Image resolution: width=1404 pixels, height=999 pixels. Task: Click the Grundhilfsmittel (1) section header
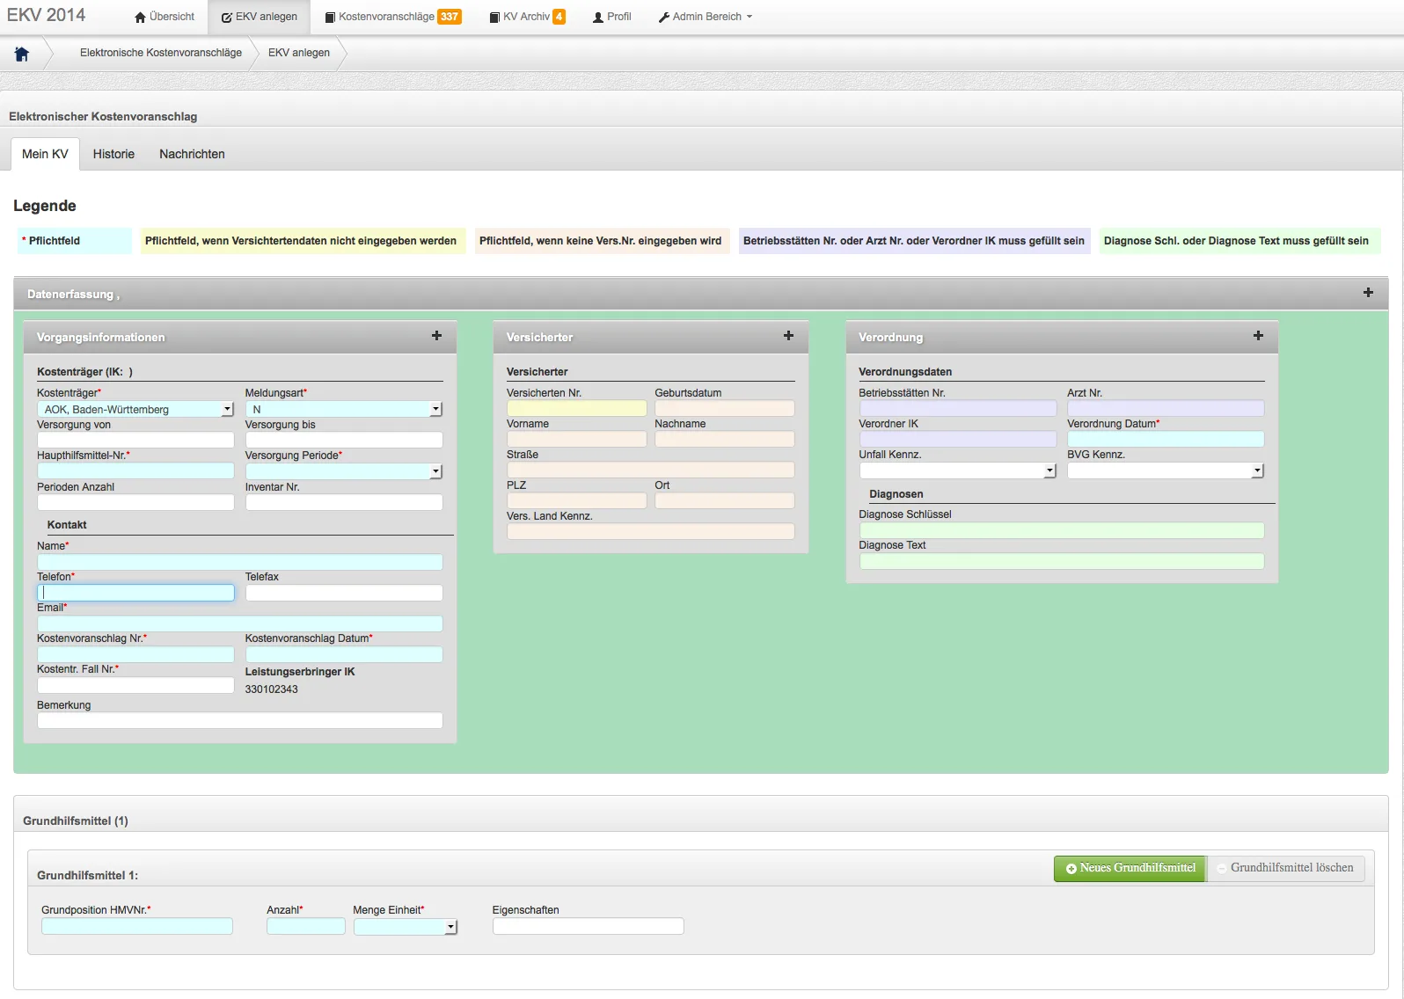76,820
